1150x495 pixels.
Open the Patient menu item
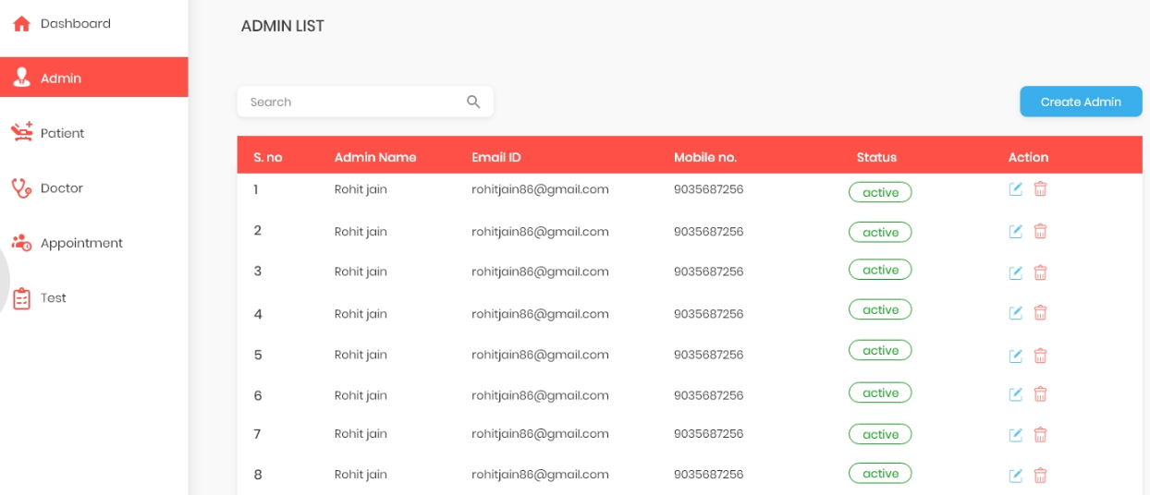pyautogui.click(x=61, y=134)
